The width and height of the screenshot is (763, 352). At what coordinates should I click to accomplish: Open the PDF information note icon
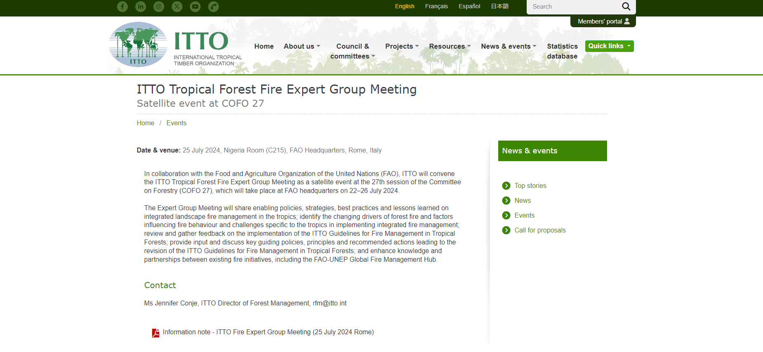155,333
